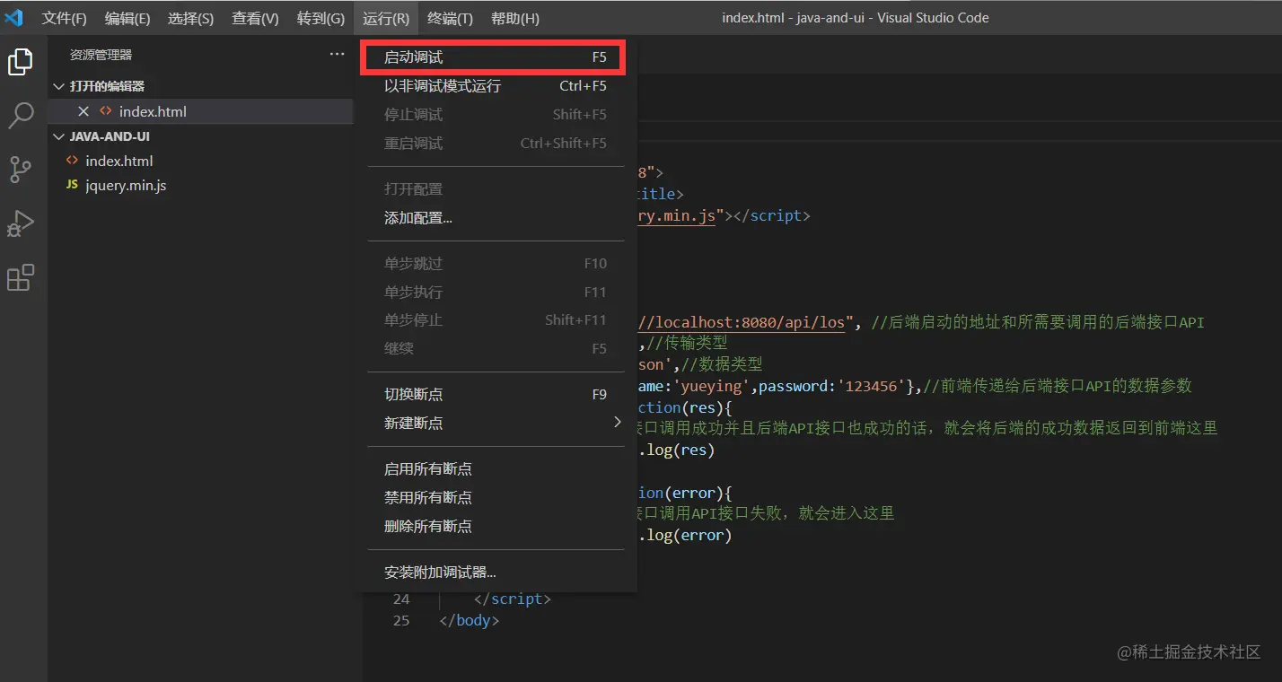
Task: Click the 单步跳过 menu entry
Action: pos(496,264)
